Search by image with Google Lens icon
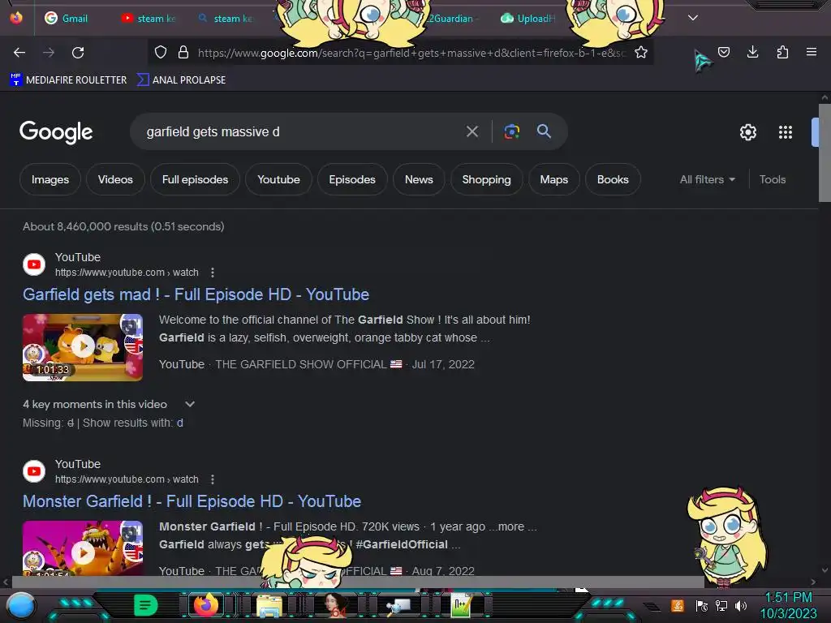 512,131
